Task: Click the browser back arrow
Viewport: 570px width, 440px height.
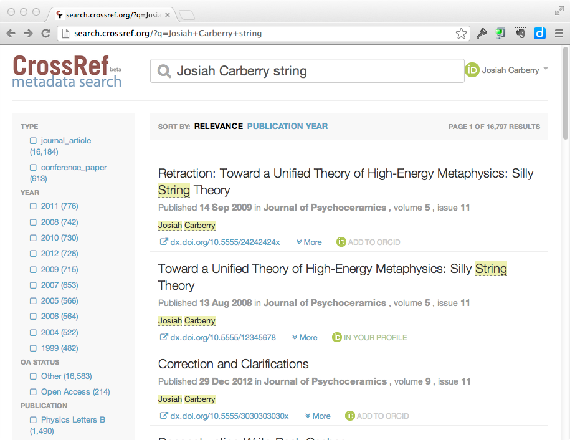Action: pyautogui.click(x=11, y=34)
